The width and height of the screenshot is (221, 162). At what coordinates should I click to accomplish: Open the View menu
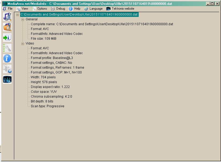click(x=25, y=9)
